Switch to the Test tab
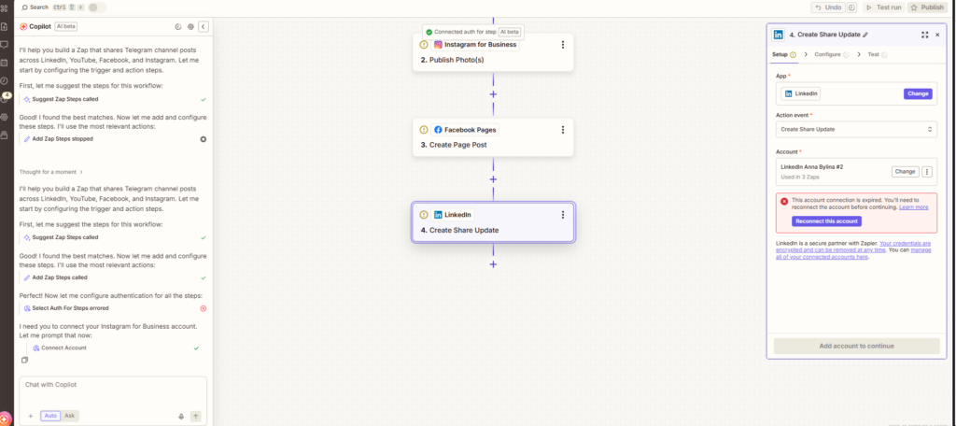 pyautogui.click(x=874, y=54)
